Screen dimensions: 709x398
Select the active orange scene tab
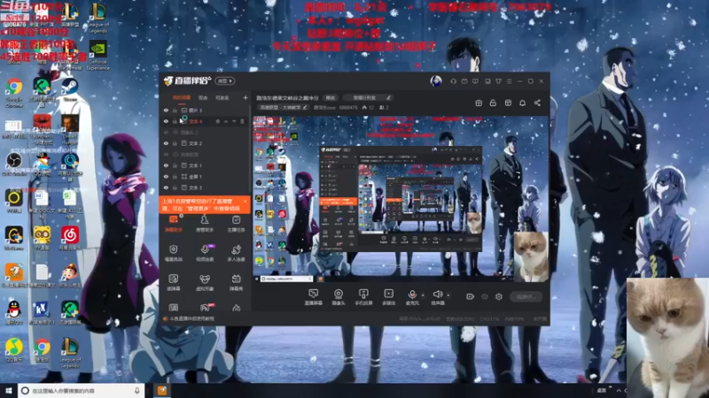point(182,97)
